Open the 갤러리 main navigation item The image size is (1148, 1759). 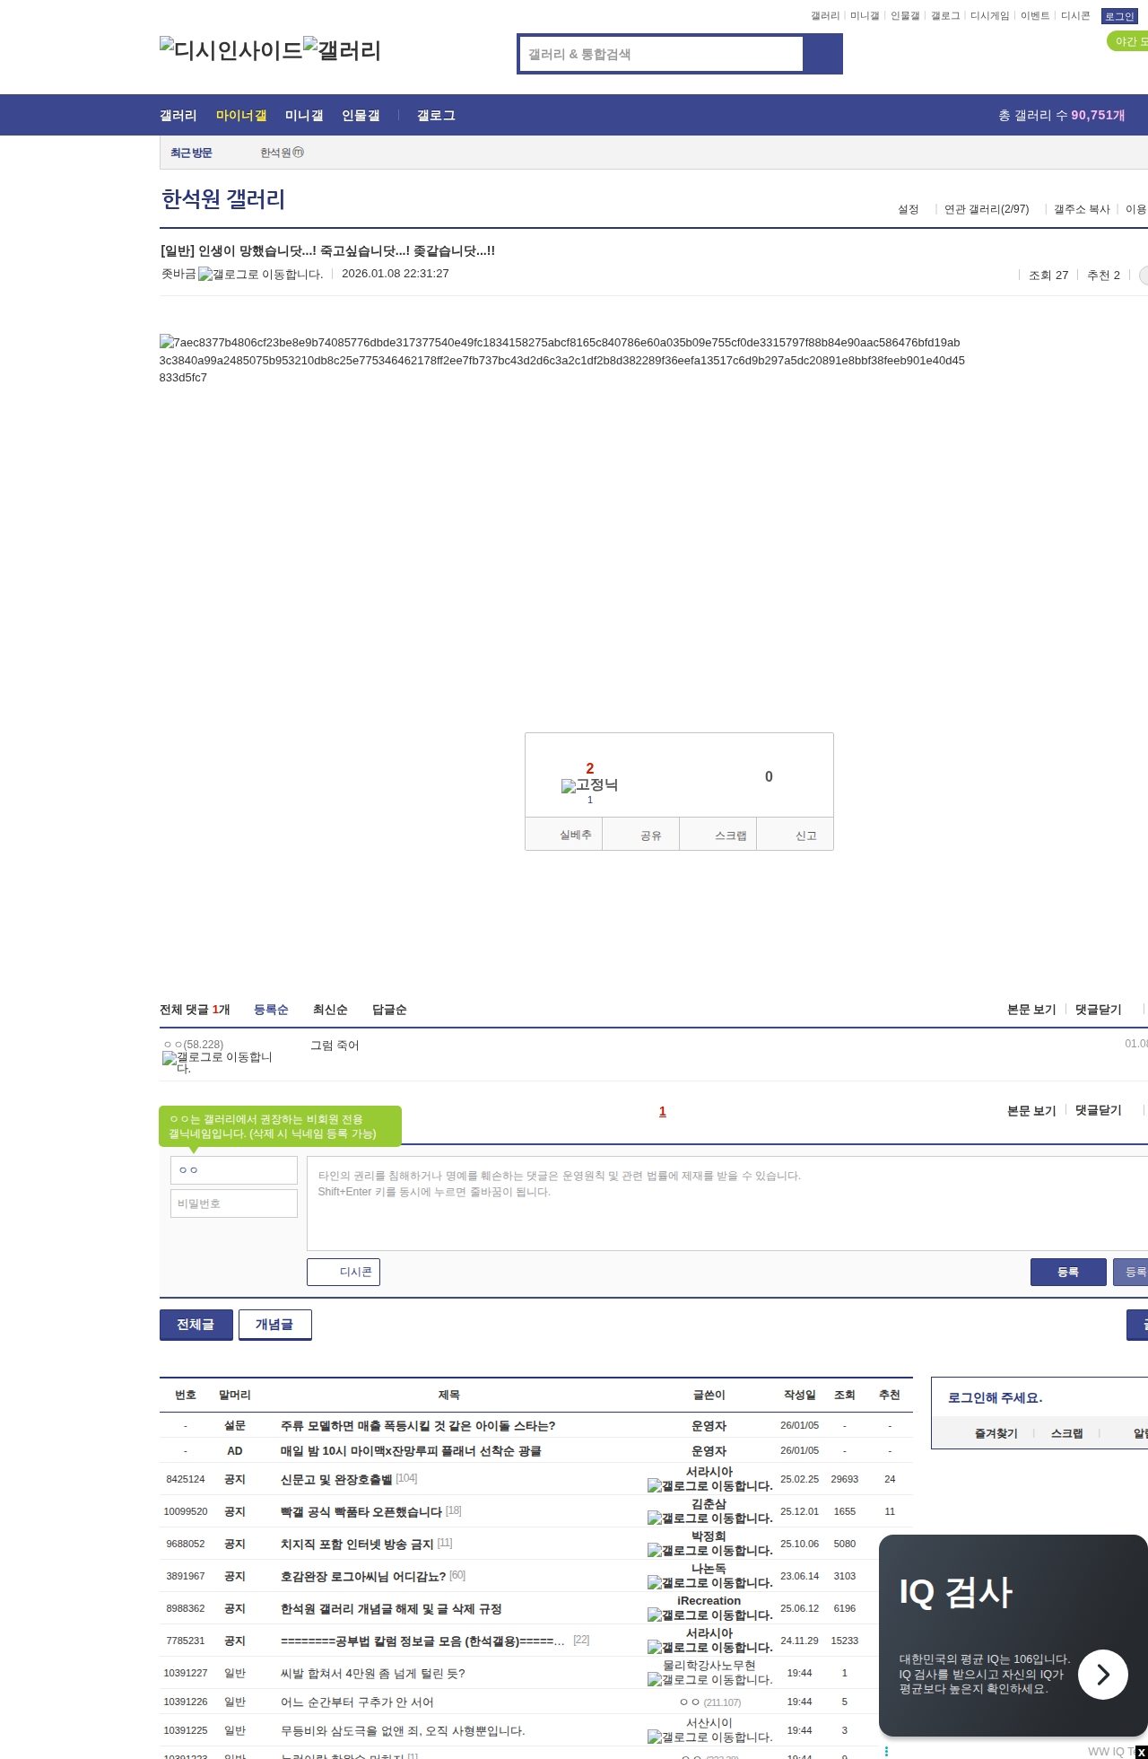178,116
